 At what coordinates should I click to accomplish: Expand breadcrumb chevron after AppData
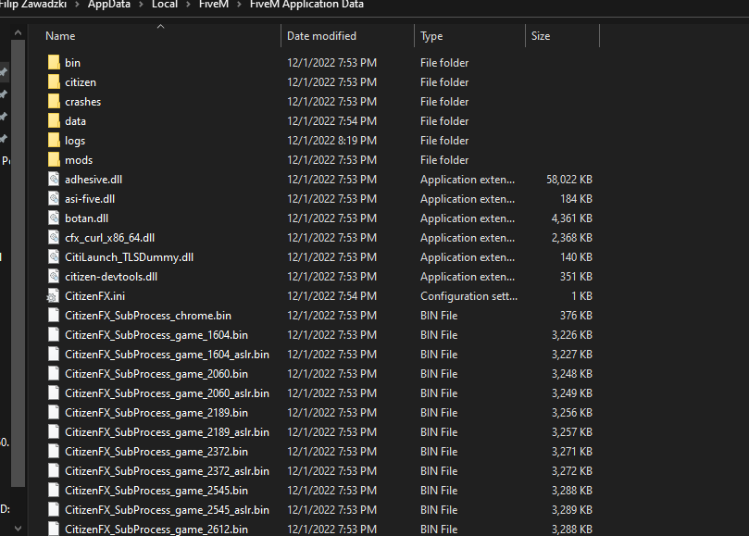(141, 5)
